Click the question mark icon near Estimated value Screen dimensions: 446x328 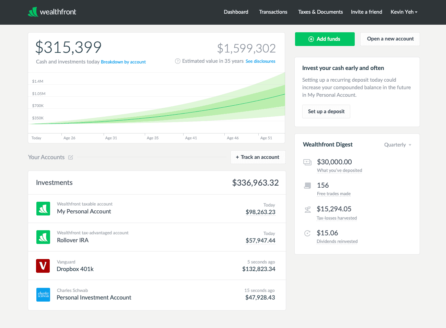[178, 61]
